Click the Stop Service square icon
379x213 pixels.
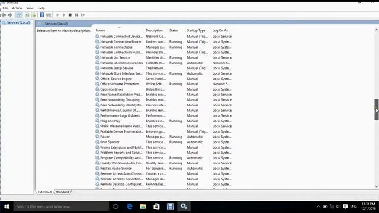70,15
